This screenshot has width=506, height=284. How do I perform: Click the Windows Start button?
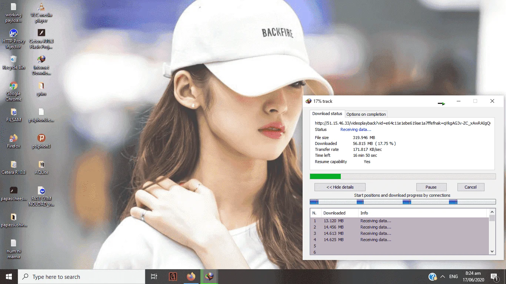[9, 277]
